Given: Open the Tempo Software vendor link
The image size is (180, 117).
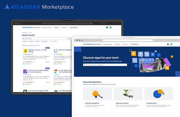Looking at the screenshot, I should (28, 54).
